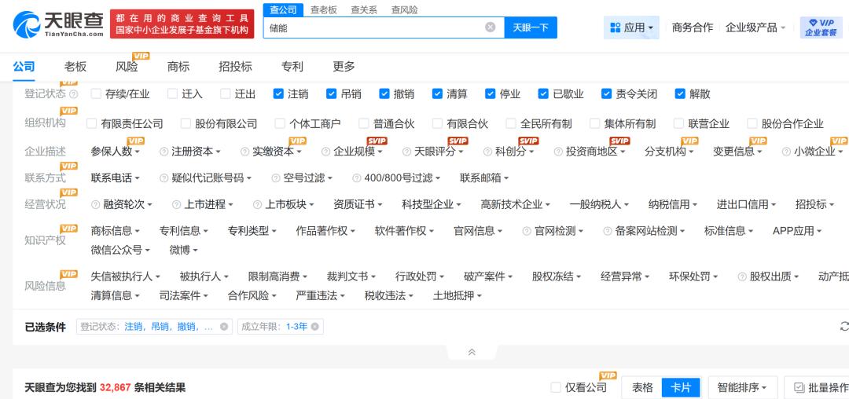Click the 天眼一下 search button
849x399 pixels.
[531, 27]
